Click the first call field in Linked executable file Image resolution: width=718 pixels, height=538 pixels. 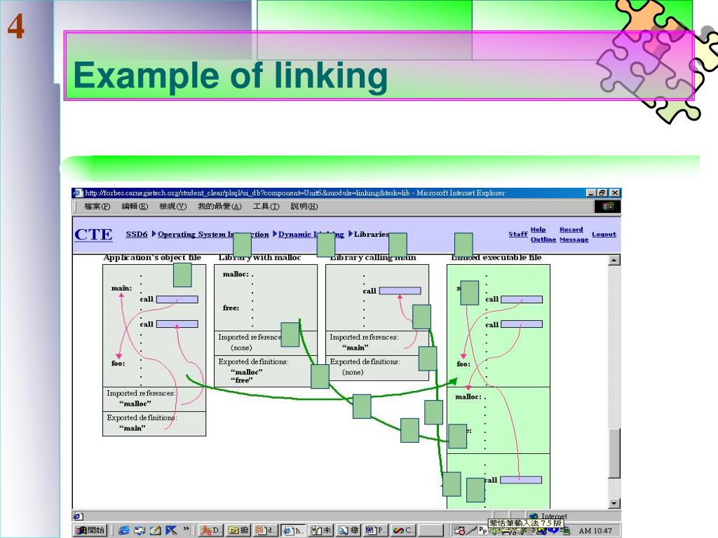point(522,299)
